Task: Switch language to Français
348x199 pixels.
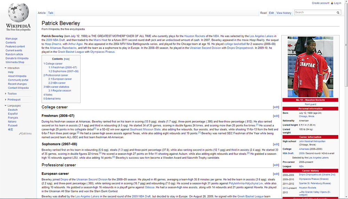Action: pos(13,118)
